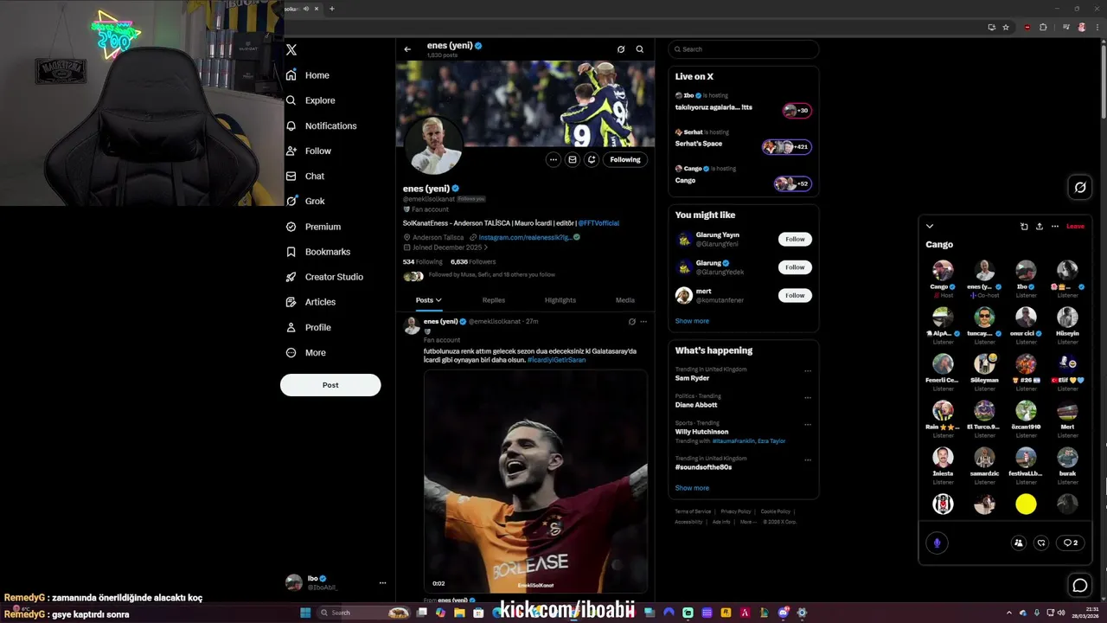Open the #soundsofthe80s trend
Image resolution: width=1107 pixels, height=623 pixels.
[x=703, y=467]
